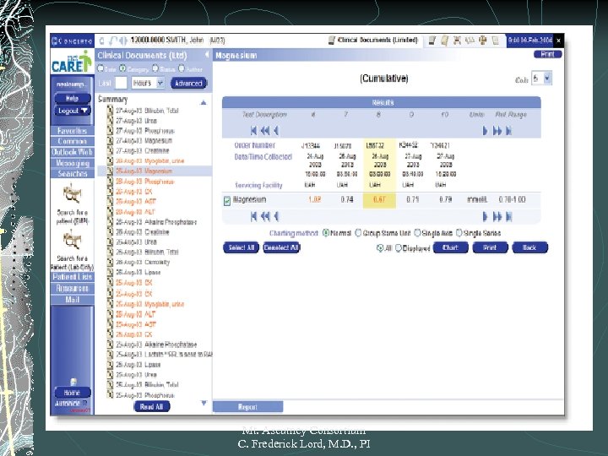Click single previous arrow below Magnesium row
The image size is (608, 456).
tap(276, 216)
